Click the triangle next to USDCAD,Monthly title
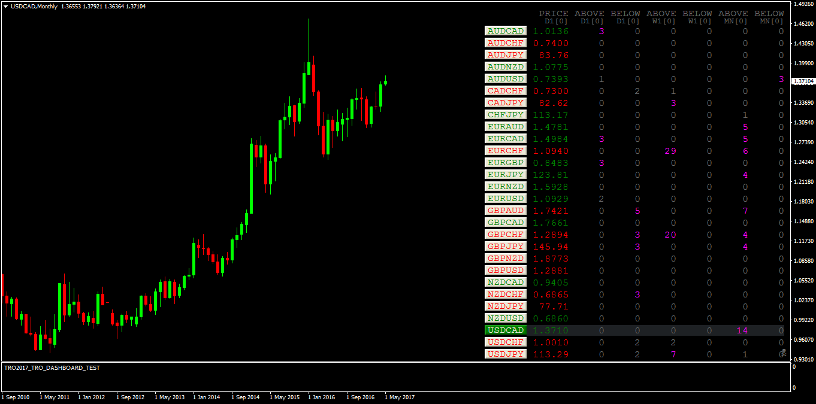The height and width of the screenshot is (404, 816). point(5,6)
